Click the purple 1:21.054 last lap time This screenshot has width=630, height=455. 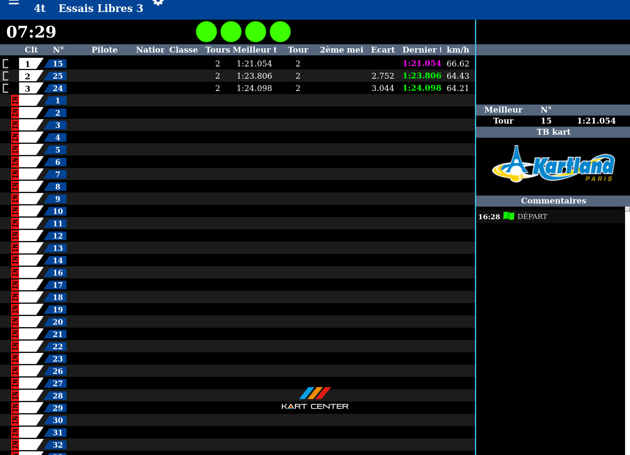[422, 63]
